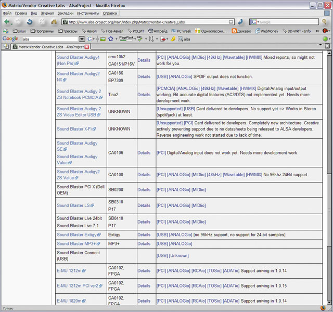Open the Файл menu

(7, 13)
